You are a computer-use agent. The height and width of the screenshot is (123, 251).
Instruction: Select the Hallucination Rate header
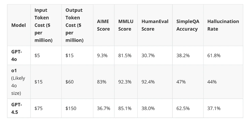point(223,25)
